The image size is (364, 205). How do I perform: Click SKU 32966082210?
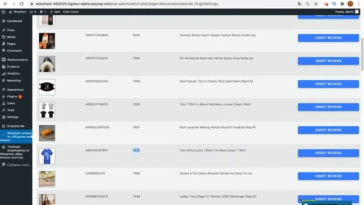tap(95, 173)
